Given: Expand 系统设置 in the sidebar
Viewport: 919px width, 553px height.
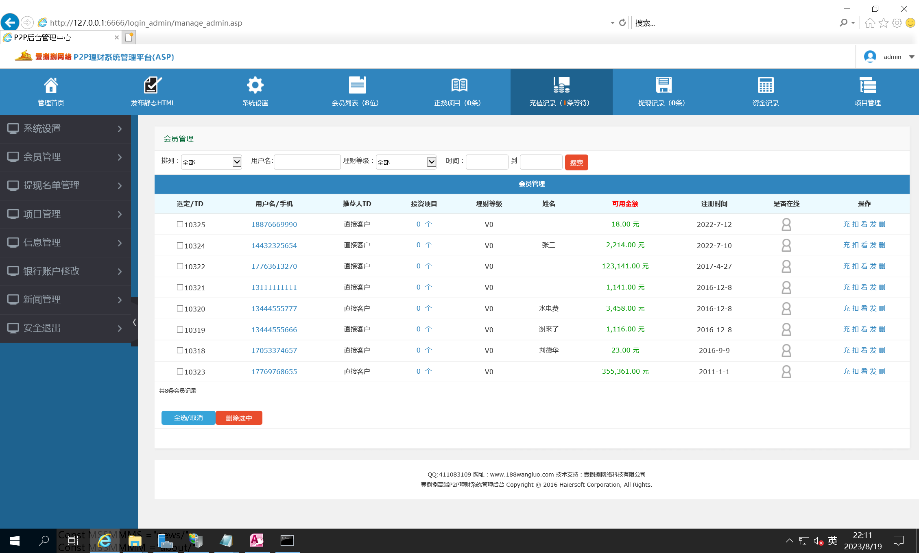Looking at the screenshot, I should click(65, 129).
